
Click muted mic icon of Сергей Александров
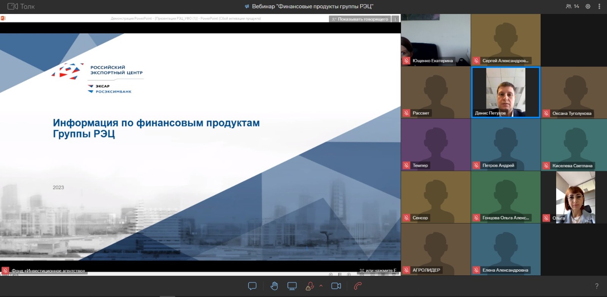pos(476,61)
